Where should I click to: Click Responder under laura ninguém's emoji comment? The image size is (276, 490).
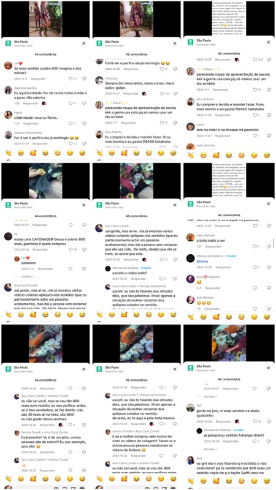(x=213, y=288)
